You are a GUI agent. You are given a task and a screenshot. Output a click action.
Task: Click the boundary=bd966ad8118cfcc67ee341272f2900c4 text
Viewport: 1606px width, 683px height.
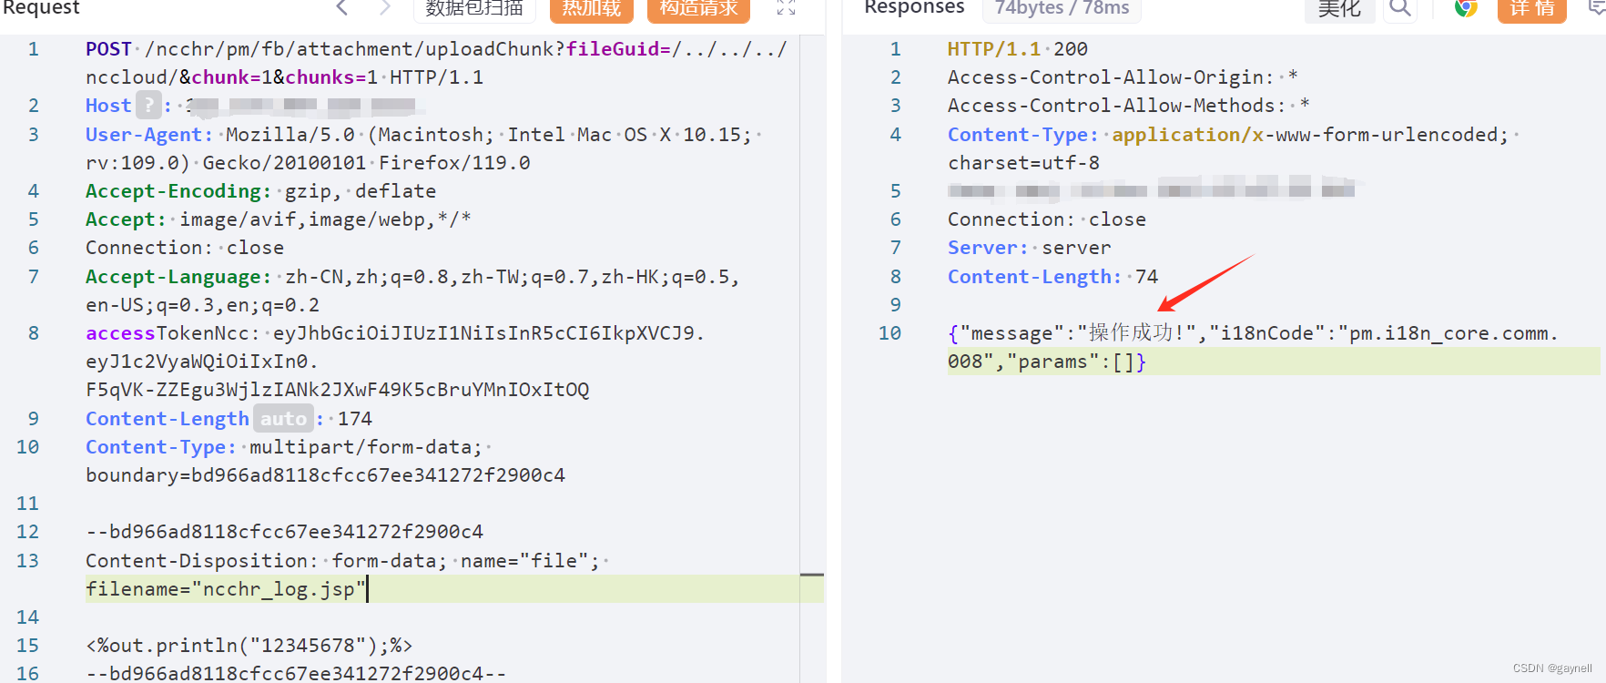tap(325, 475)
